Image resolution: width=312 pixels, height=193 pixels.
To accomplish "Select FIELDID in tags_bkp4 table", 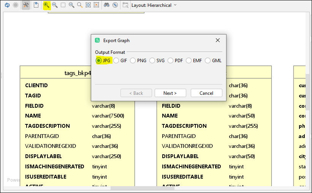I will point(34,106).
